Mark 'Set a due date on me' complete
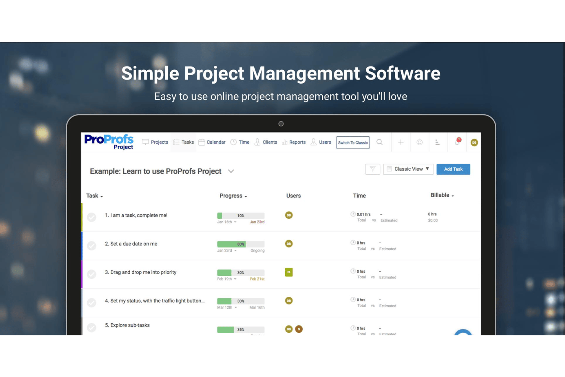Viewport: 565px width, 377px height. [92, 246]
